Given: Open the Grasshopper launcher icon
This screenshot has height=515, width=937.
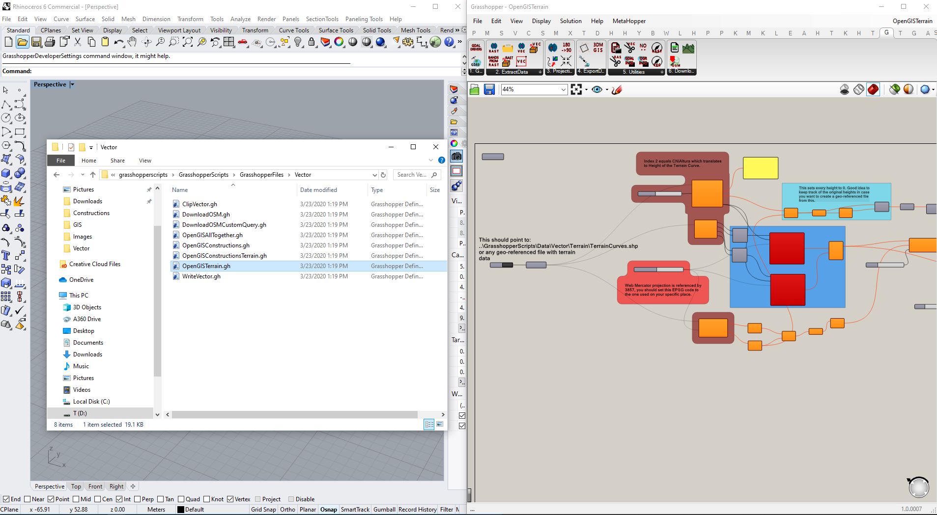Looking at the screenshot, I should pyautogui.click(x=435, y=42).
